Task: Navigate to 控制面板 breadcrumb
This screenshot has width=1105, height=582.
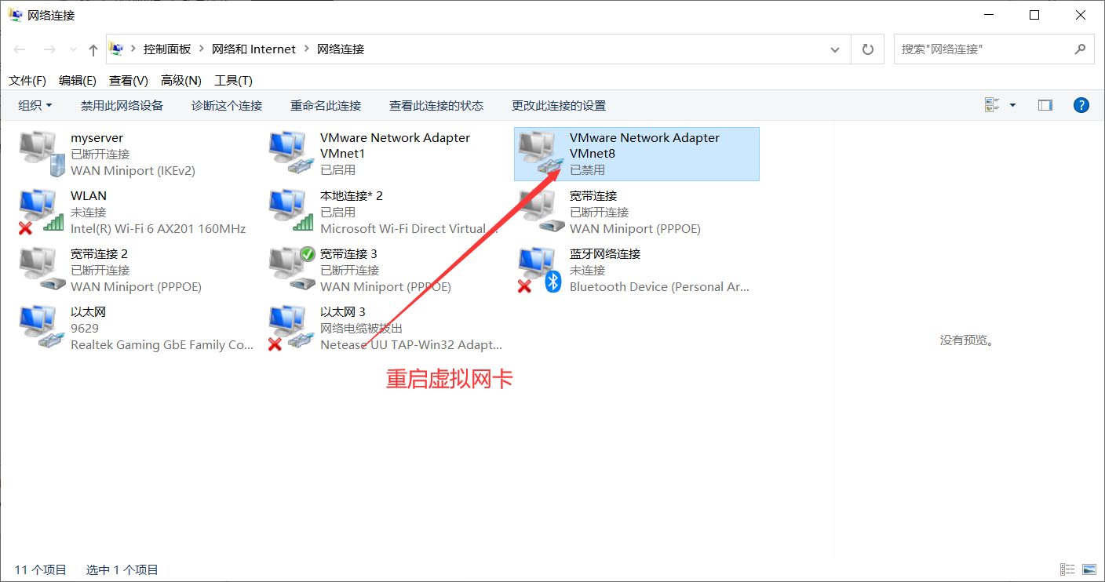Action: point(167,49)
